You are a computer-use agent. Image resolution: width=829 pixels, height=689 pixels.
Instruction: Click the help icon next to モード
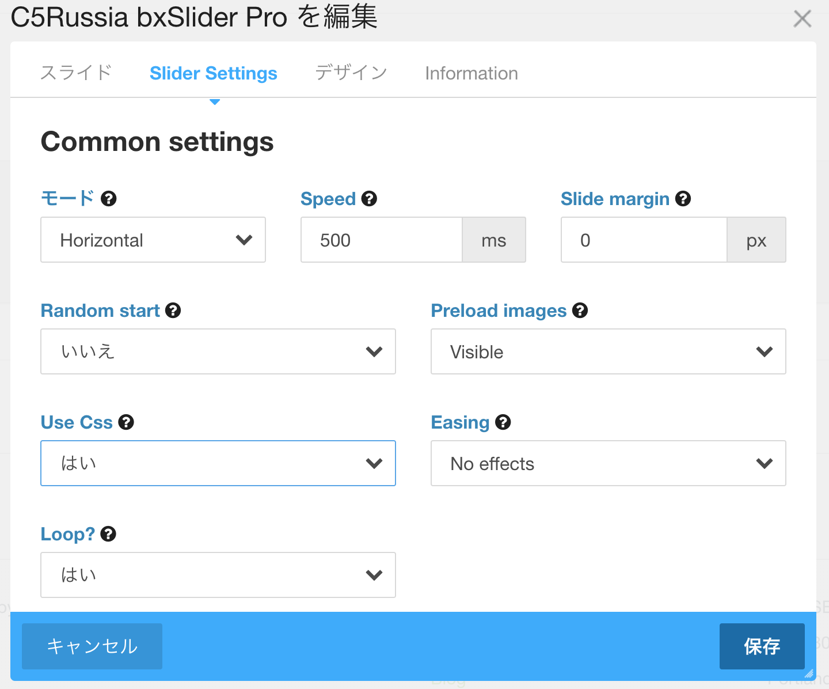click(109, 199)
